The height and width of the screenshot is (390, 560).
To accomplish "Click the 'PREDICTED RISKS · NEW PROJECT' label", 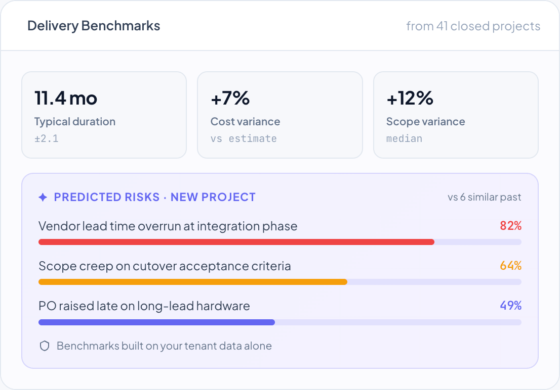I will [x=154, y=197].
